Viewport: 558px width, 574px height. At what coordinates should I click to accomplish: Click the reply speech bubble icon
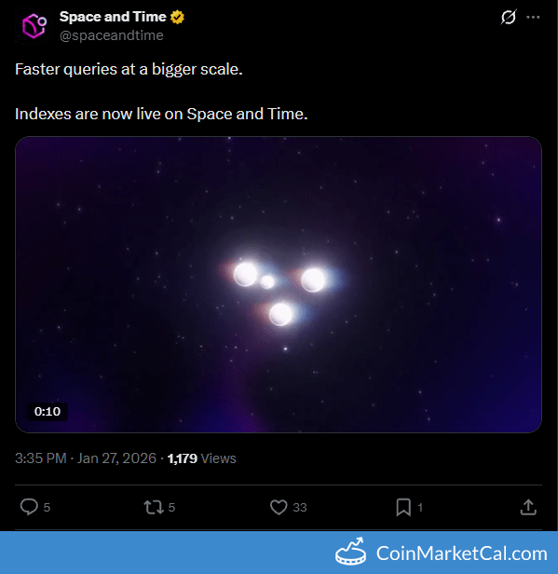coord(29,507)
